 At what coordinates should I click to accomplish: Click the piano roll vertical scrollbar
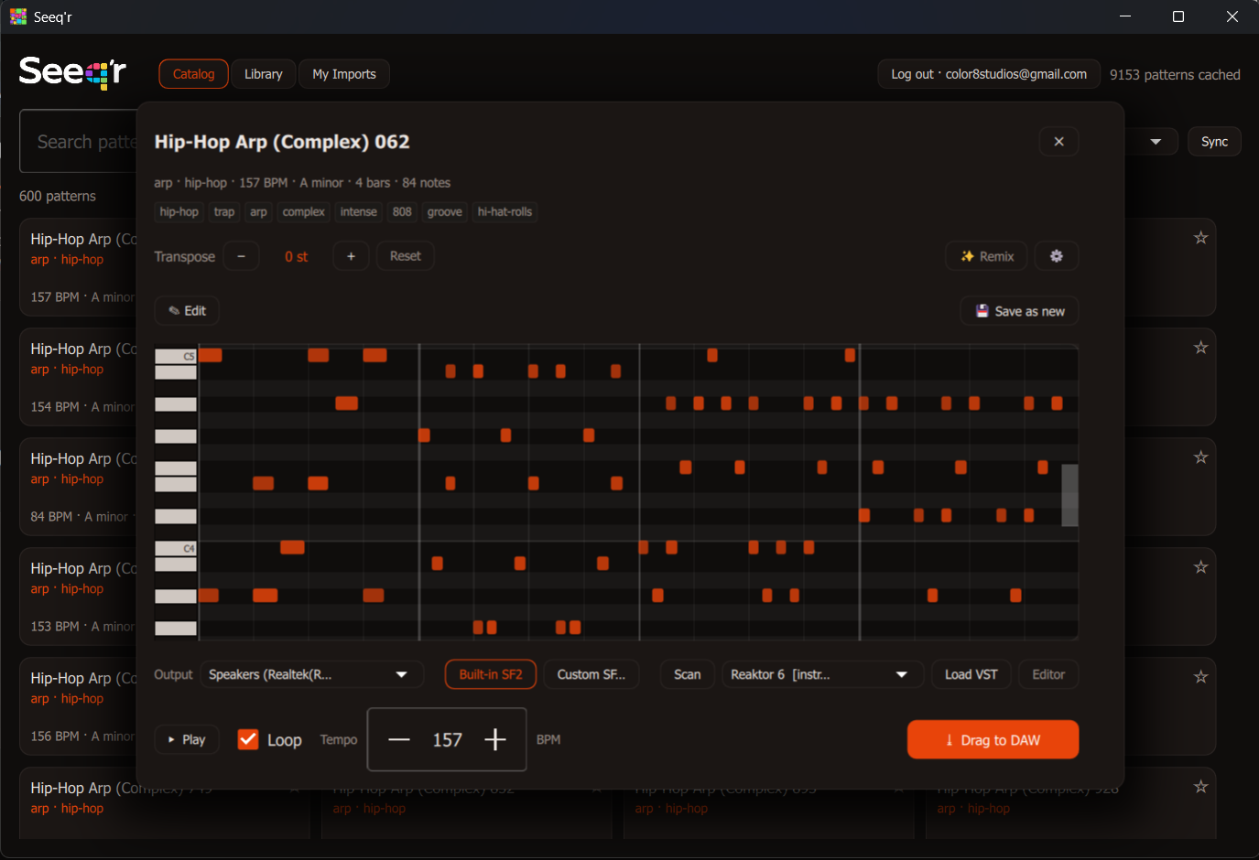(x=1069, y=495)
